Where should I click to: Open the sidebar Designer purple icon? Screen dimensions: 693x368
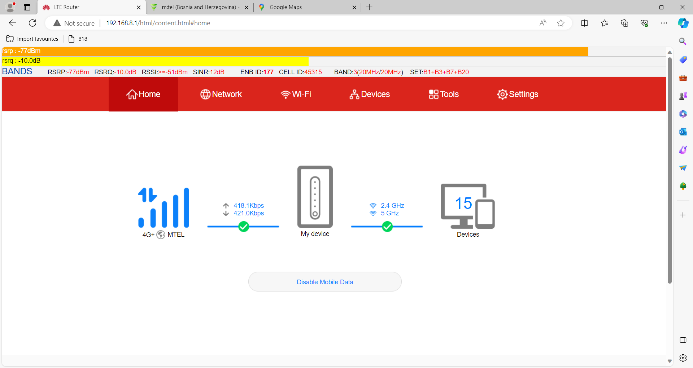(683, 150)
